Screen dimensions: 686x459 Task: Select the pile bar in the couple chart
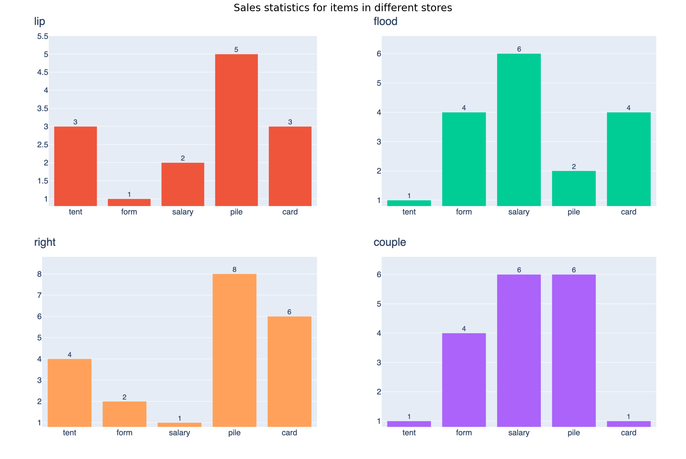click(574, 350)
